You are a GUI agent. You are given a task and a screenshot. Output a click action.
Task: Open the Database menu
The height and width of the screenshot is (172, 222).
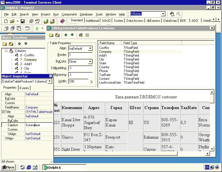[86, 14]
